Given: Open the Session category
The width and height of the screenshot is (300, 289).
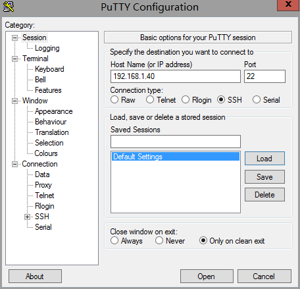Looking at the screenshot, I should click(x=34, y=38).
